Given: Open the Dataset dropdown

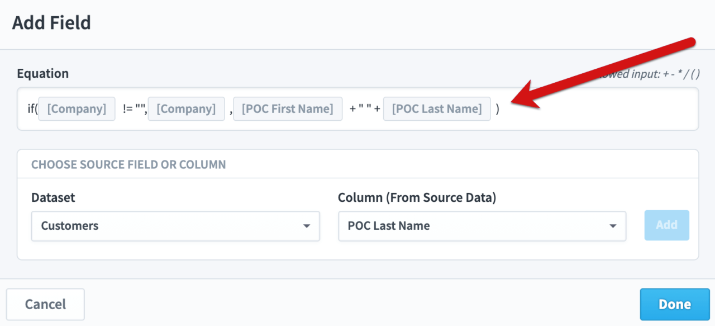Looking at the screenshot, I should click(175, 226).
